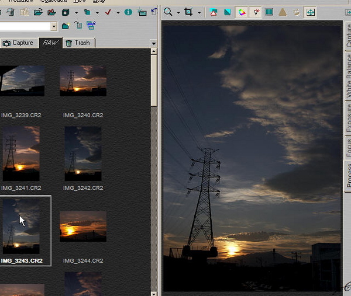Open the vertical Capture tab on right edge

tap(348, 36)
